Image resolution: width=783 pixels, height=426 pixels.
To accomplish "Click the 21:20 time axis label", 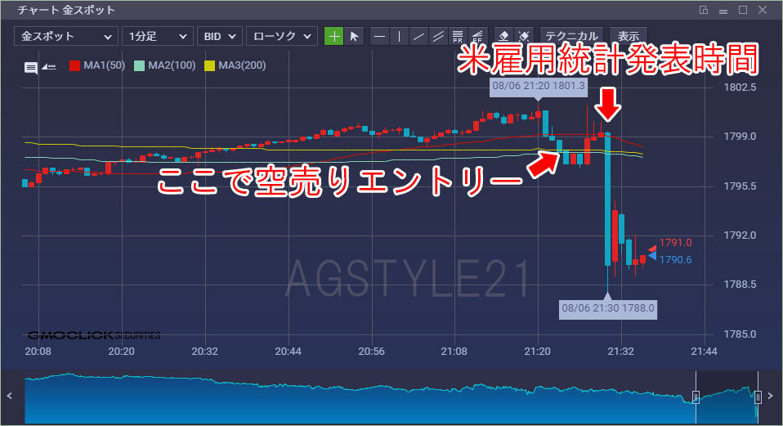I will tap(537, 352).
